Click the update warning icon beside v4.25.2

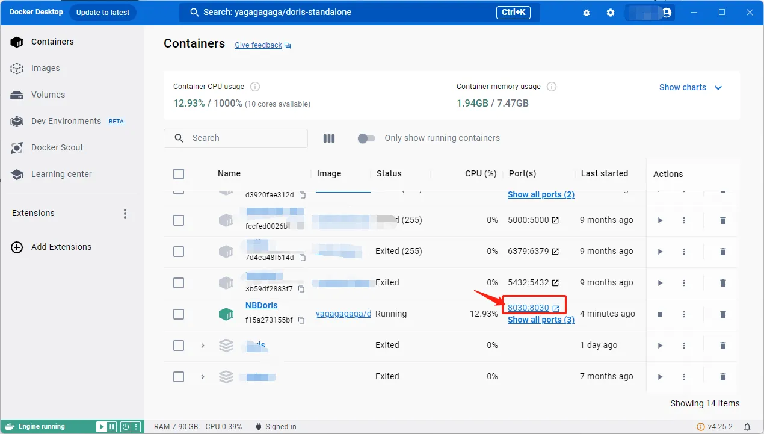(x=700, y=427)
